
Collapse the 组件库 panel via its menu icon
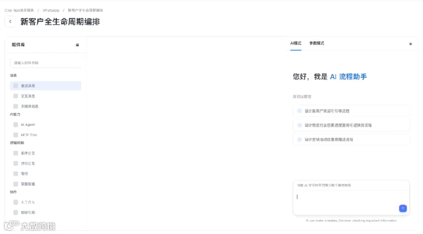pyautogui.click(x=78, y=45)
